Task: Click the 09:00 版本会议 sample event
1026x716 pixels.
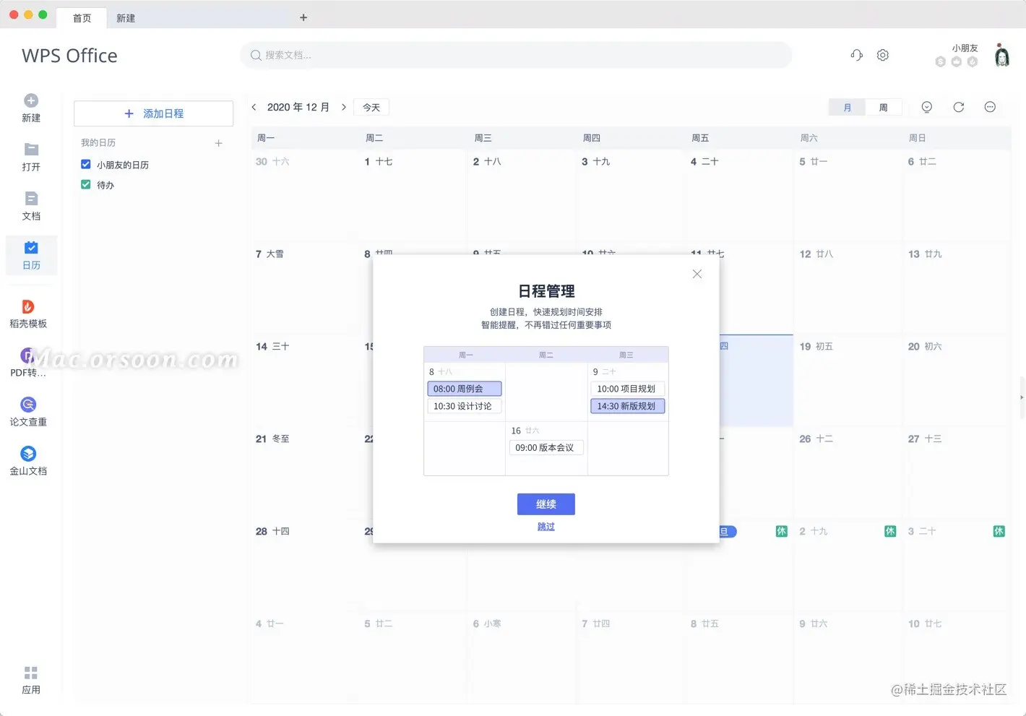Action: (546, 448)
